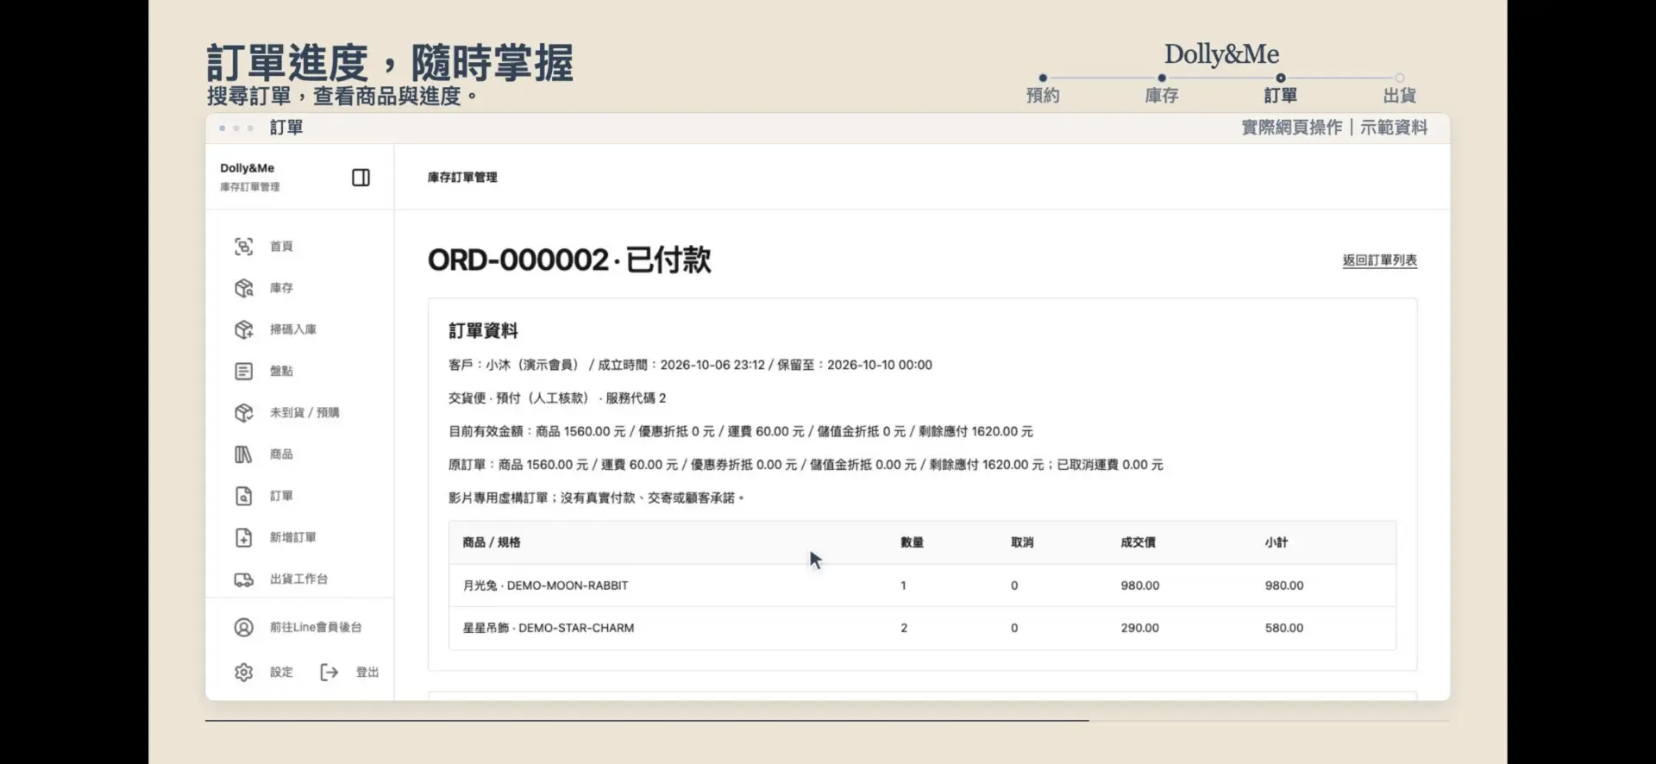Select the 庫存 progress step marker
This screenshot has height=764, width=1656.
coord(1162,78)
